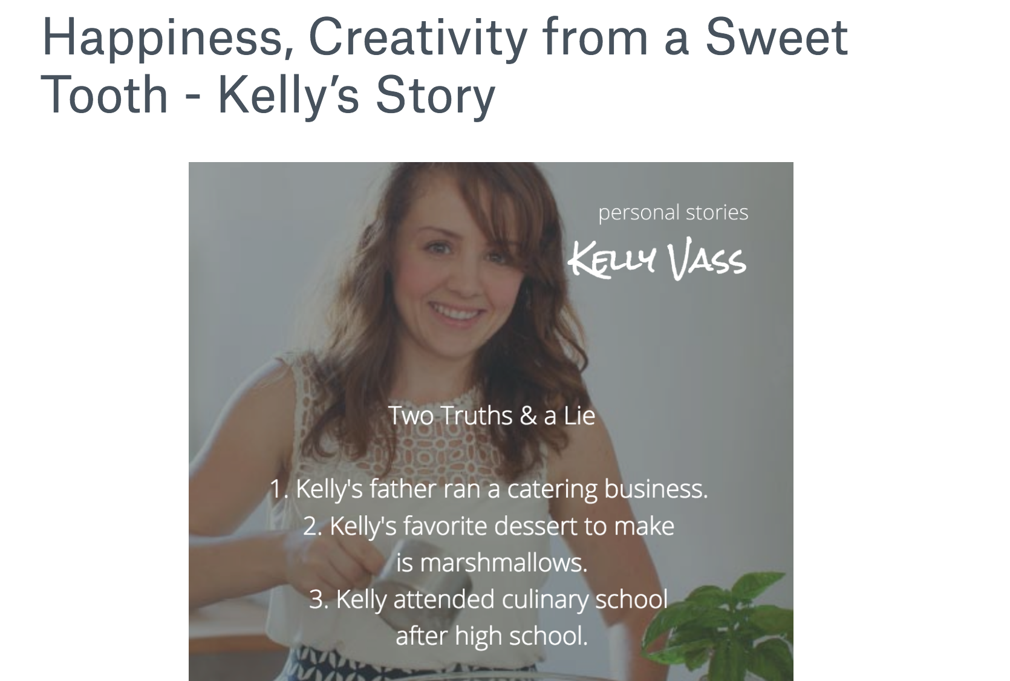Click the word 'Story' ending the headline

435,97
